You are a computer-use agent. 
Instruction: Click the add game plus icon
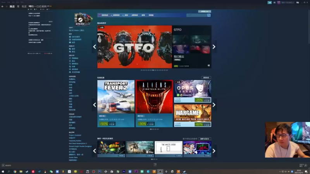(3, 165)
